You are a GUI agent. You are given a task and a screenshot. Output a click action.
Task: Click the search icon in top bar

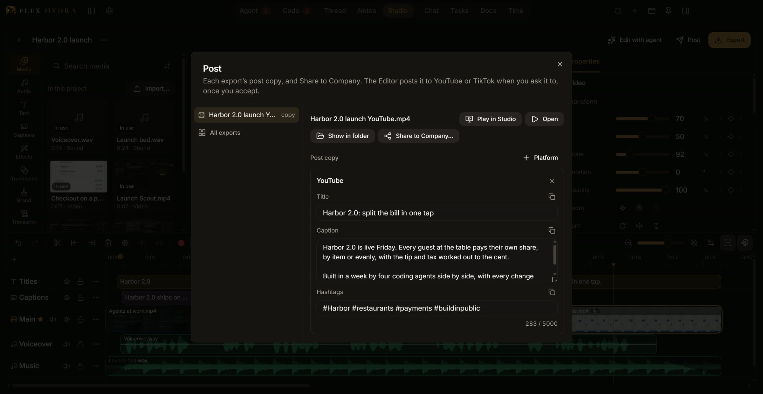pos(618,11)
